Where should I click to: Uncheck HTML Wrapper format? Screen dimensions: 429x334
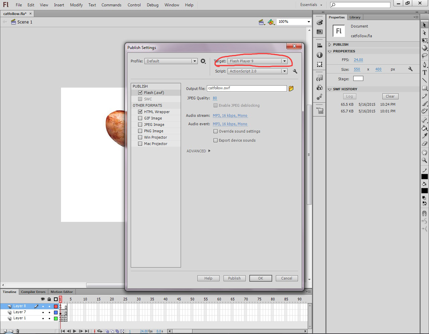pyautogui.click(x=140, y=112)
